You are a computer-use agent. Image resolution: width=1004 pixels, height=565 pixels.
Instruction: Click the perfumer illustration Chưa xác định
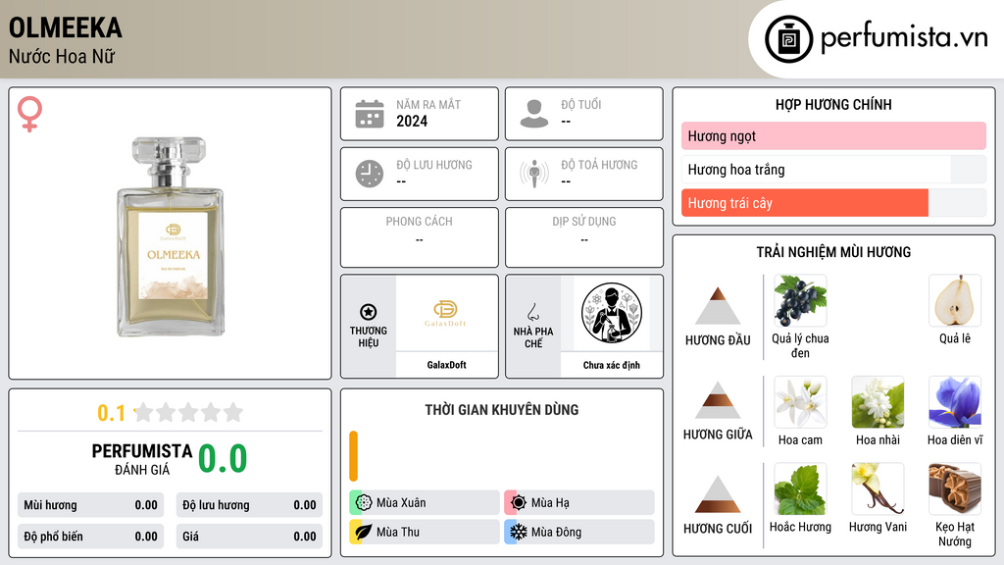(612, 313)
